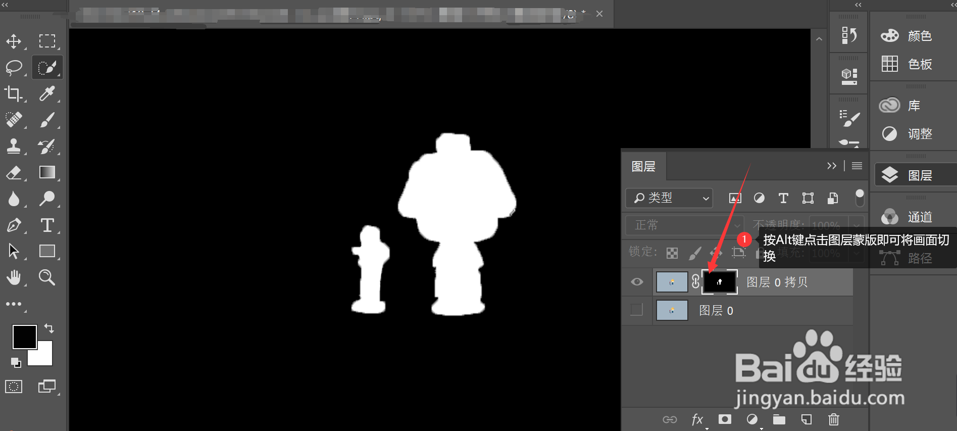The image size is (957, 431).
Task: Select the Hand tool
Action: coord(14,277)
